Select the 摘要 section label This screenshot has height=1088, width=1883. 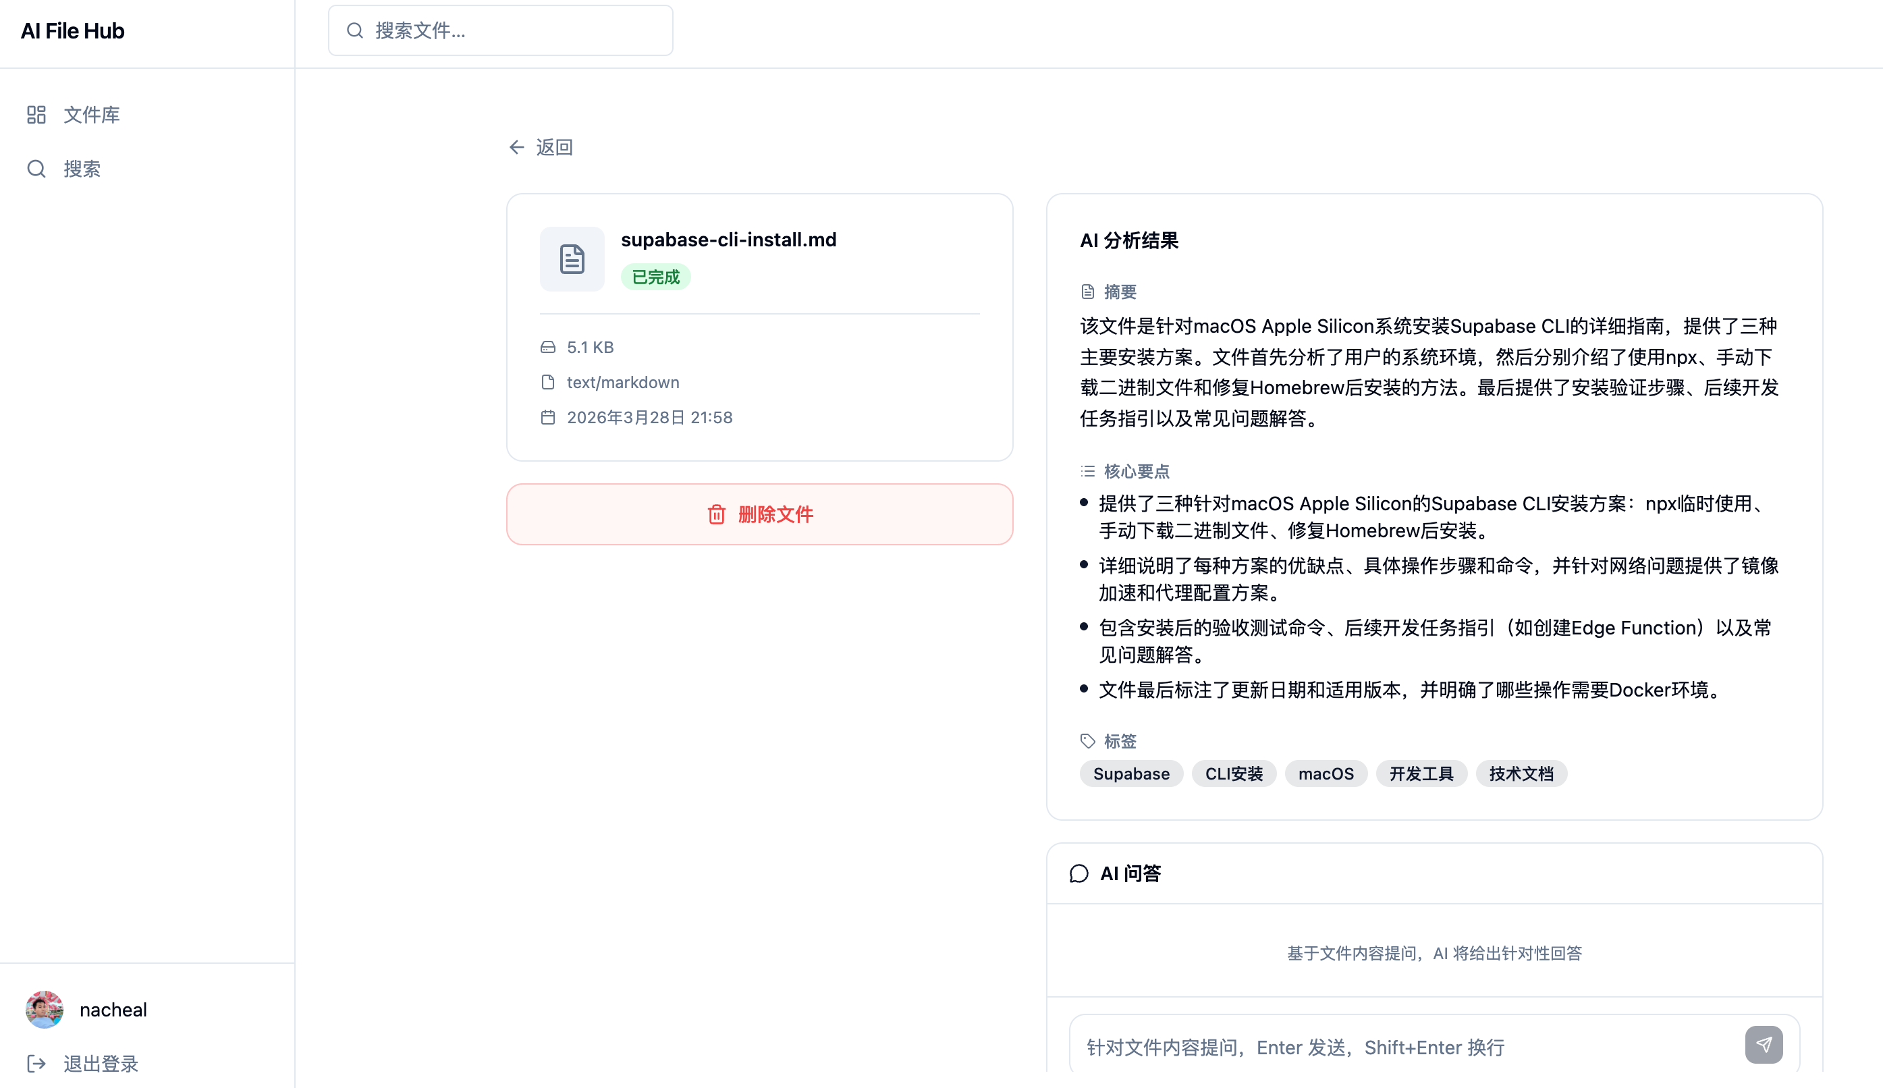coord(1120,292)
